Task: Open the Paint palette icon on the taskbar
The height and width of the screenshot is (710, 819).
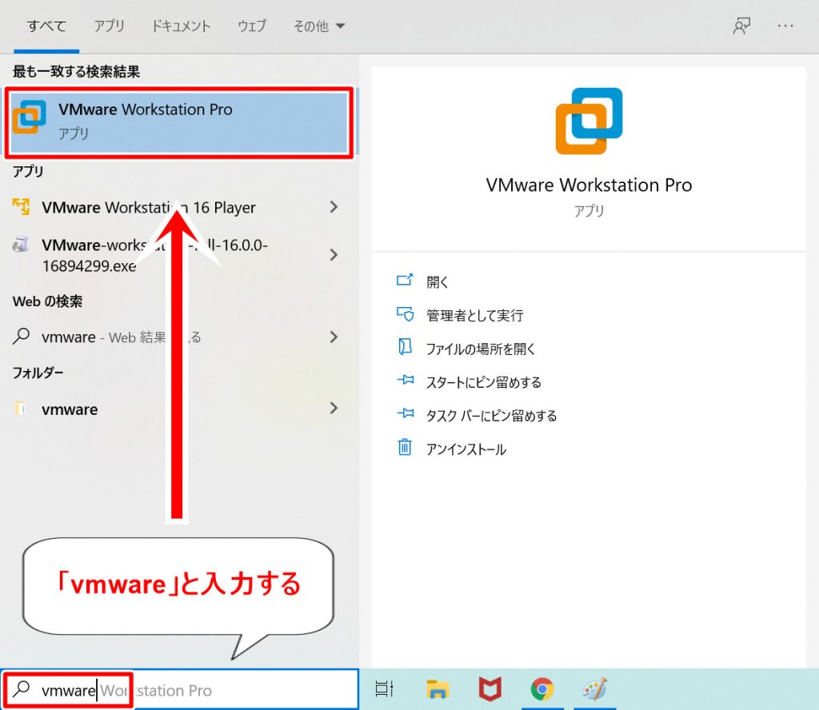Action: pos(594,688)
